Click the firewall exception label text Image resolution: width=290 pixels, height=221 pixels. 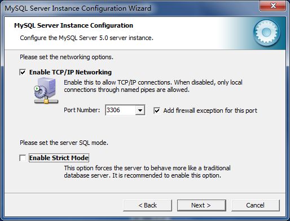point(210,111)
